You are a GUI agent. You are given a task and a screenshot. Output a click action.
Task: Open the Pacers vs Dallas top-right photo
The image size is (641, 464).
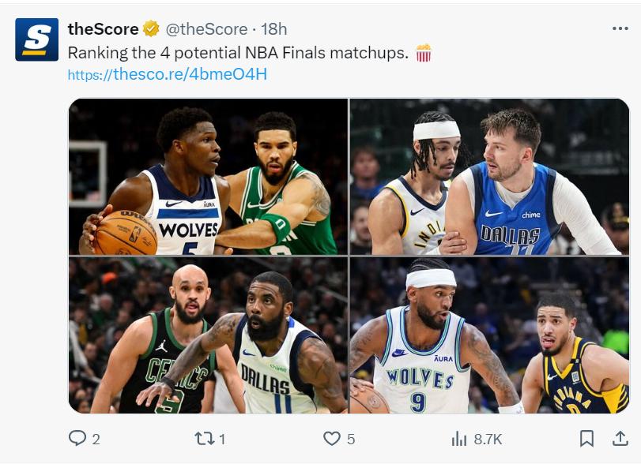click(x=490, y=177)
